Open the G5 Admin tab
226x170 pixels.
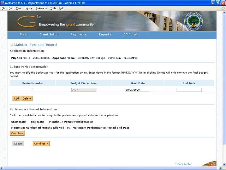point(131,35)
